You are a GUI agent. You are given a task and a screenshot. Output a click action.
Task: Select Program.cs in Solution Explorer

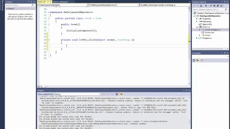pyautogui.click(x=207, y=38)
